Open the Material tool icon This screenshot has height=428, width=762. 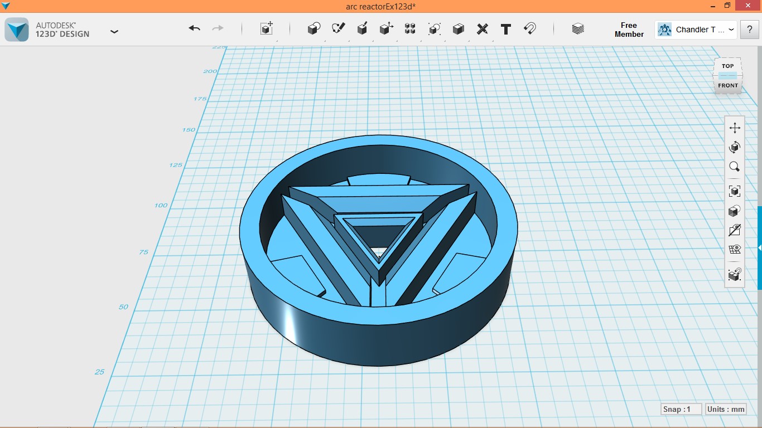pos(578,28)
